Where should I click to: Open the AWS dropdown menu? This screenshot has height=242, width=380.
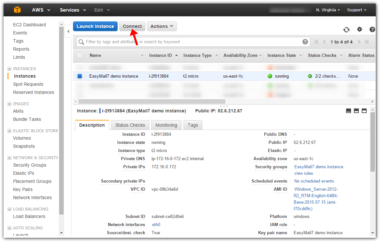coord(41,10)
